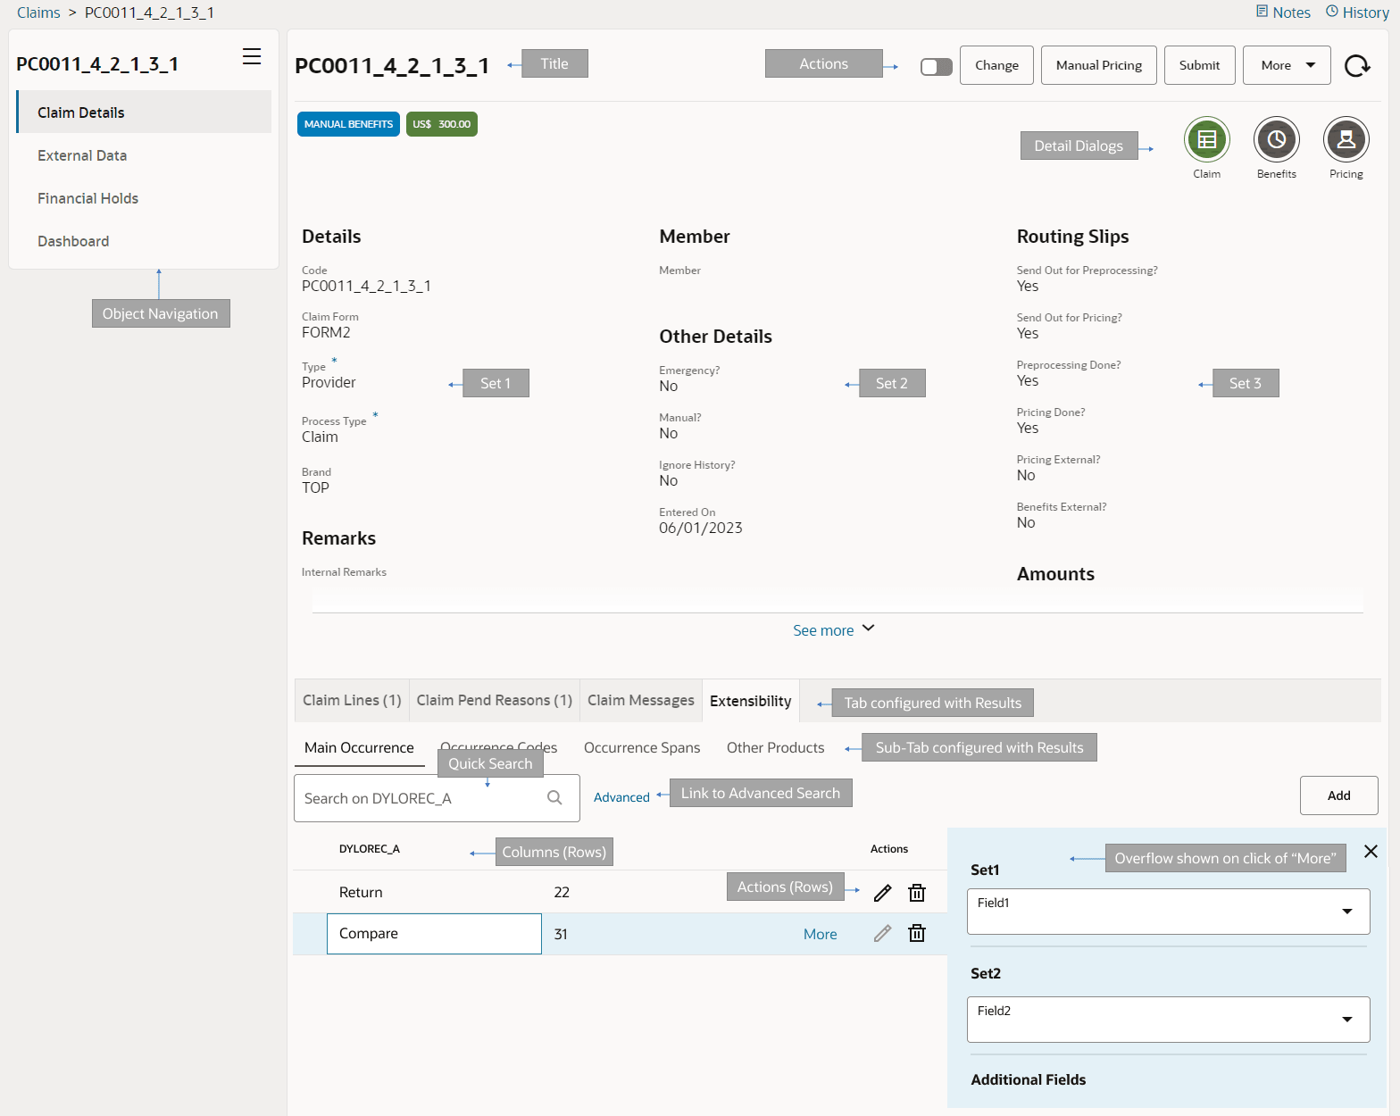Toggle the switch next to Change button
This screenshot has height=1116, width=1400.
[937, 67]
